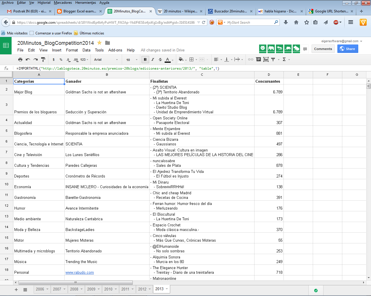Open the font size dropdown
Image resolution: width=371 pixels, height=296 pixels.
point(132,60)
